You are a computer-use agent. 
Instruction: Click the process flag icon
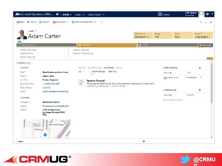(x=19, y=42)
